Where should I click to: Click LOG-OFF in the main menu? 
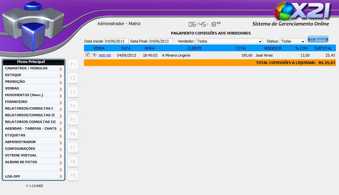(x=34, y=177)
